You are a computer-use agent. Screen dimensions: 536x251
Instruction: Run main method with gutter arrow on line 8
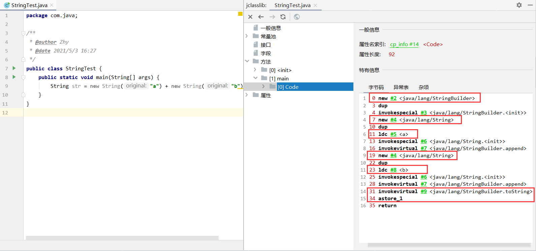pyautogui.click(x=14, y=77)
